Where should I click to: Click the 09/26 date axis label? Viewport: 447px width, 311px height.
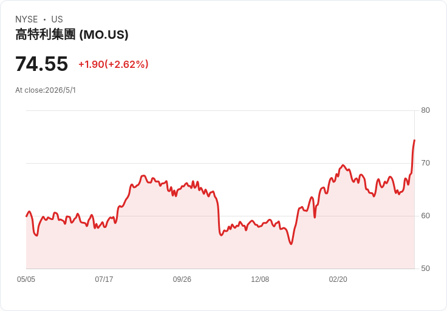(x=182, y=279)
